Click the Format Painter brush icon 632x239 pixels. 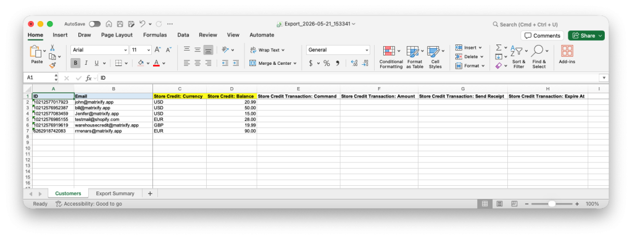coord(52,65)
